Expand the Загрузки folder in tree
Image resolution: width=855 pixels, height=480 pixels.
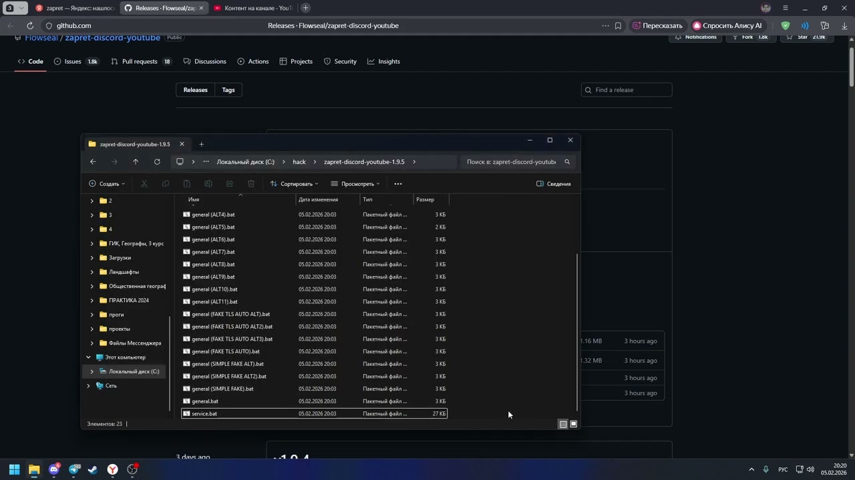[x=92, y=258]
